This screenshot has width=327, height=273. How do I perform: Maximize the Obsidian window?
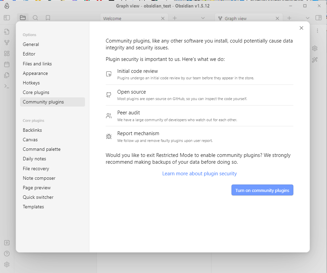[305, 6]
